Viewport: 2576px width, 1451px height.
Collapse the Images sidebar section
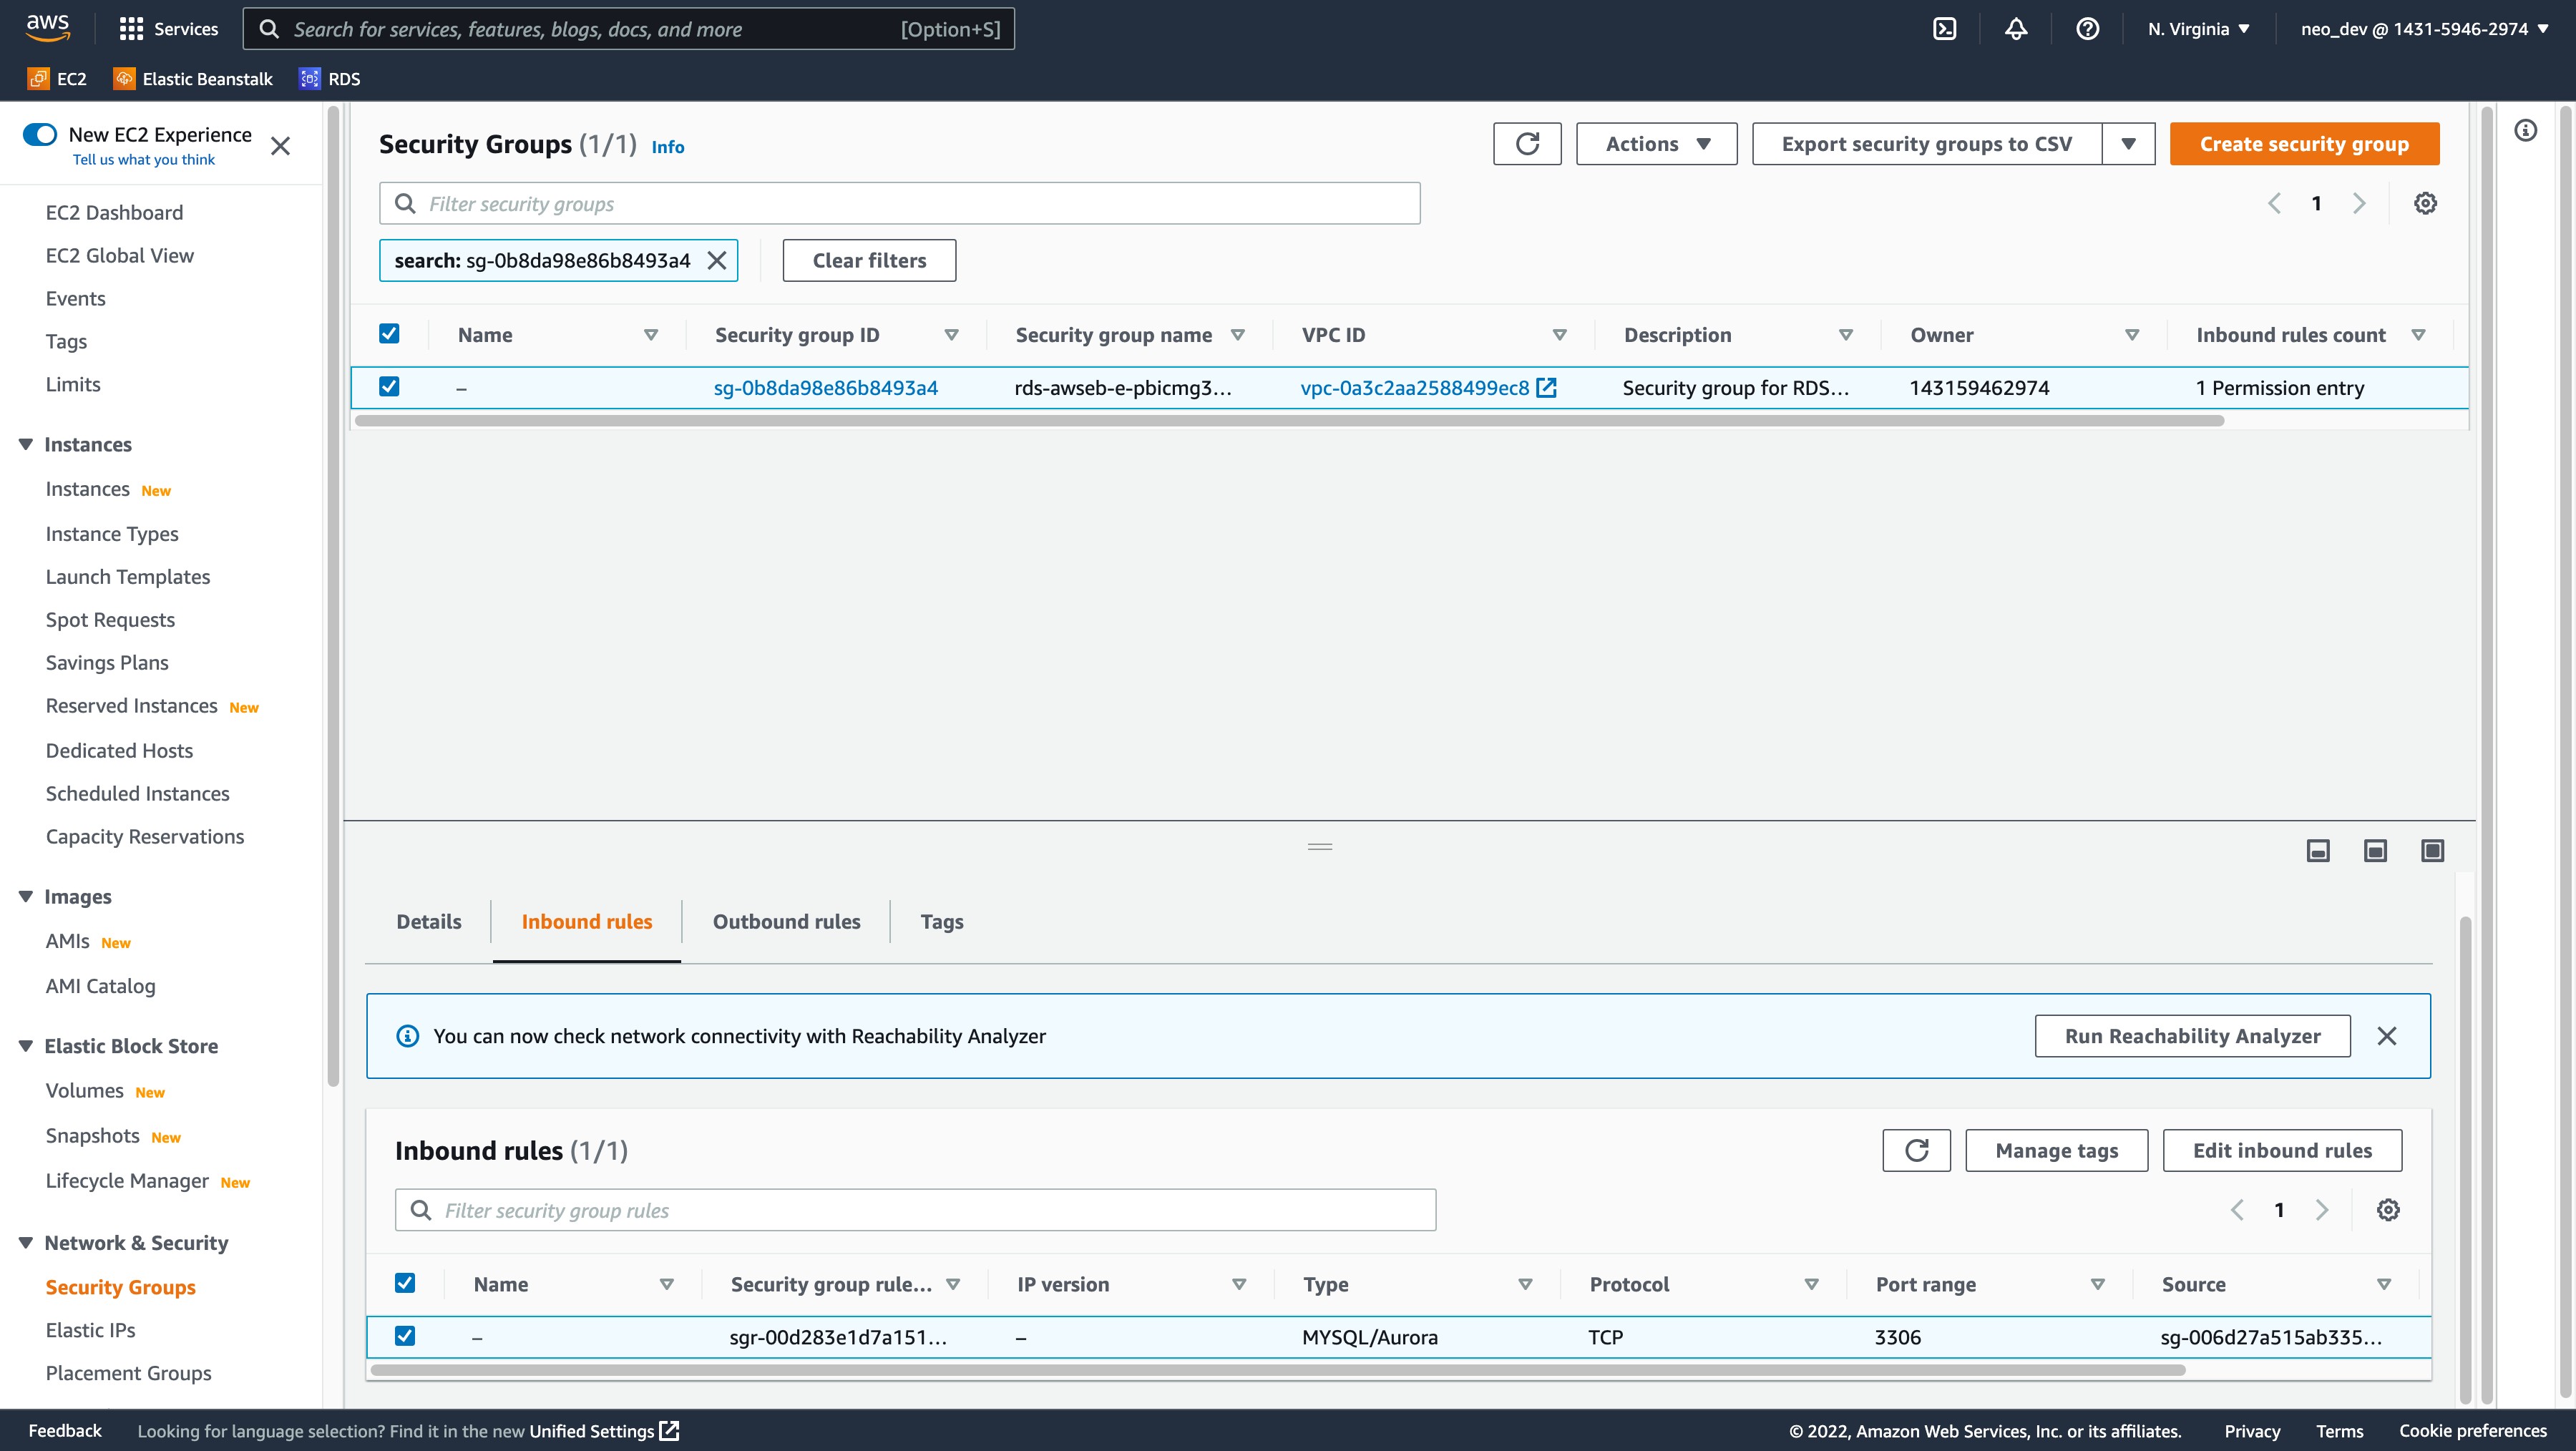26,896
